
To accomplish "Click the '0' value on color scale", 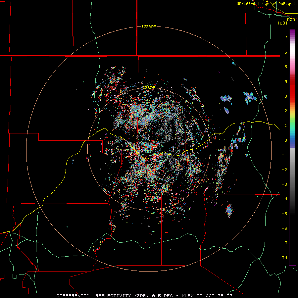I will click(286, 140).
